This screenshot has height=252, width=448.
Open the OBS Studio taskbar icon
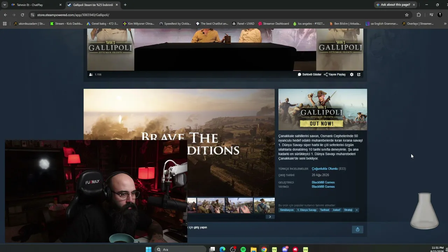[233, 250]
